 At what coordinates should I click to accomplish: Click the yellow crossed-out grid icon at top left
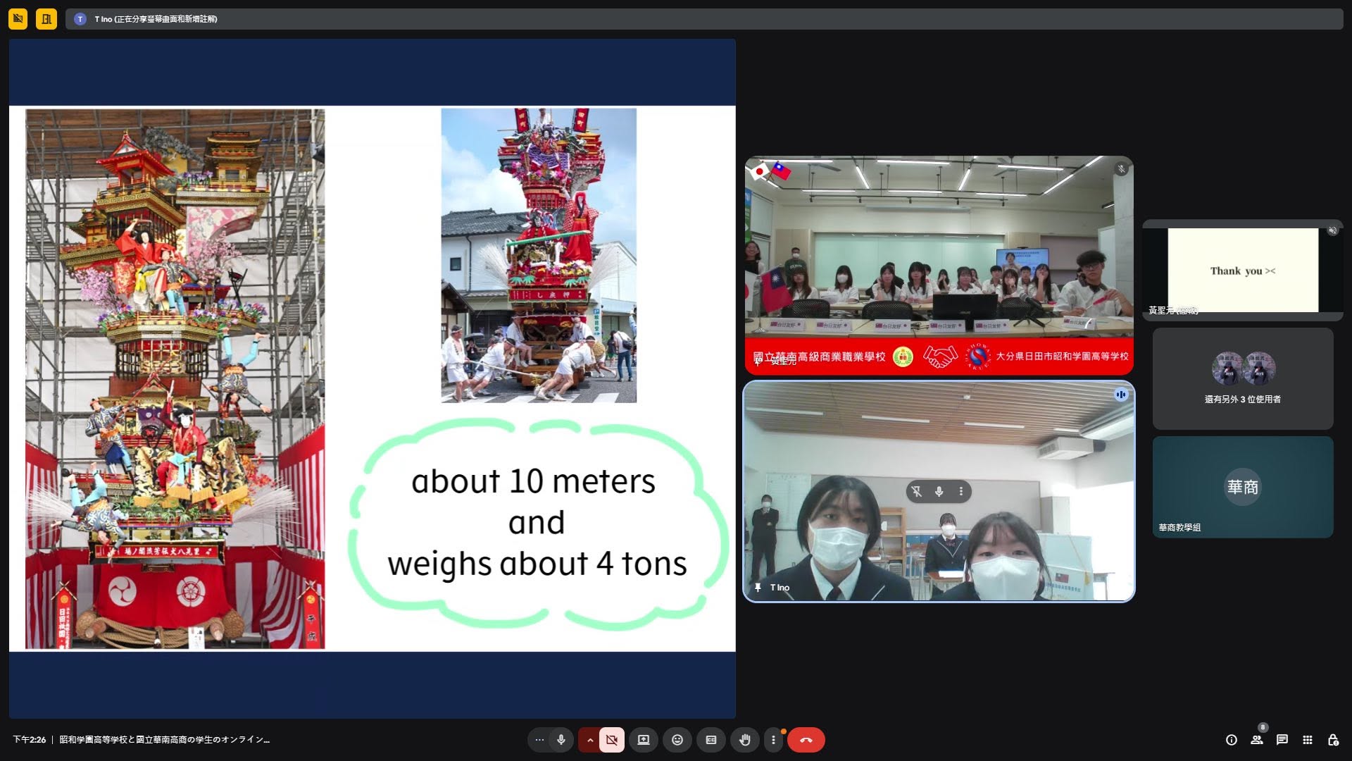(x=18, y=19)
